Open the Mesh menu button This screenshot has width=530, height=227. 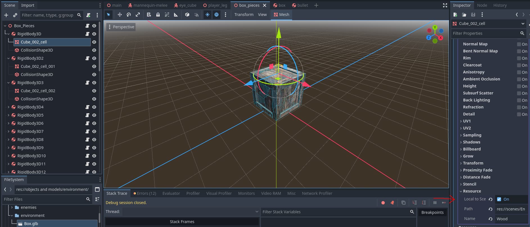[281, 15]
